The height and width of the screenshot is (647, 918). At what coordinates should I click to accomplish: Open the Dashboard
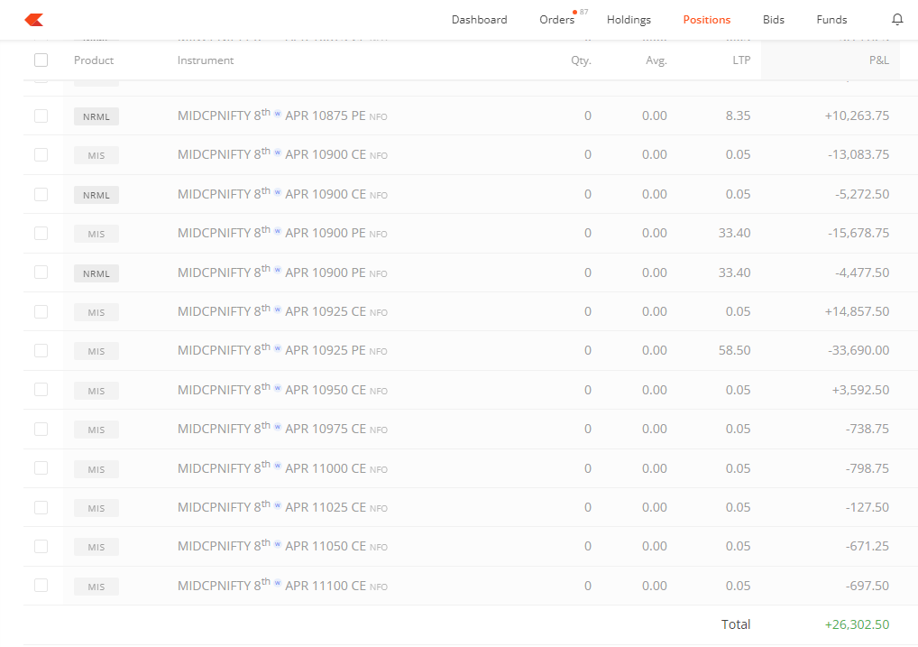point(479,19)
